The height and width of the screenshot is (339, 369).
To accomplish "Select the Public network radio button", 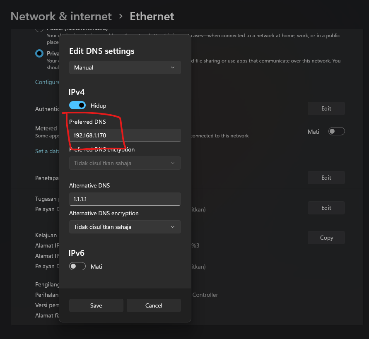I will point(39,29).
